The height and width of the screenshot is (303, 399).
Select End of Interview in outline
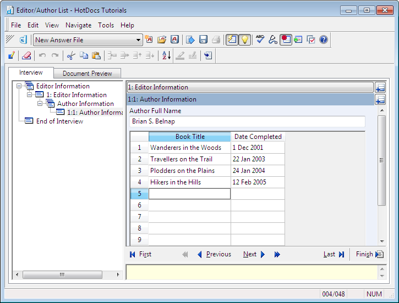59,121
